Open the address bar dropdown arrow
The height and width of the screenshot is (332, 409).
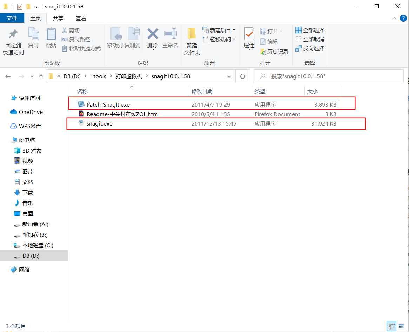click(229, 76)
